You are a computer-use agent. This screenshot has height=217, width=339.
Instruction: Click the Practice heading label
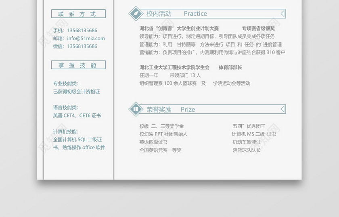pyautogui.click(x=195, y=14)
